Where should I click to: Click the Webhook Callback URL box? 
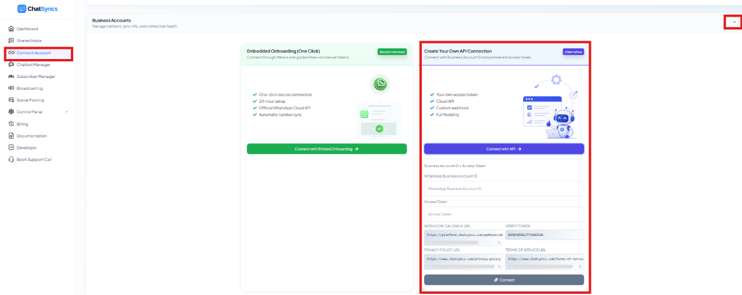point(463,238)
